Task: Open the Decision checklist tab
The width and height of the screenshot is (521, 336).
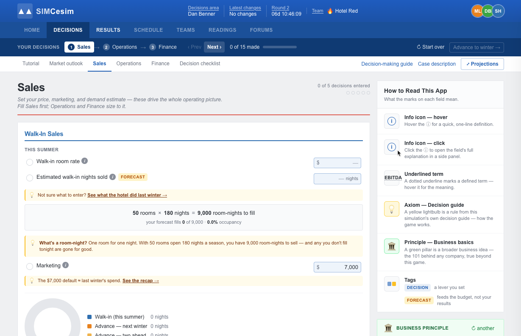Action: pyautogui.click(x=200, y=64)
